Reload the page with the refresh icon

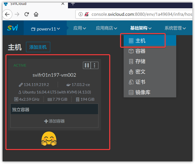click(27, 14)
